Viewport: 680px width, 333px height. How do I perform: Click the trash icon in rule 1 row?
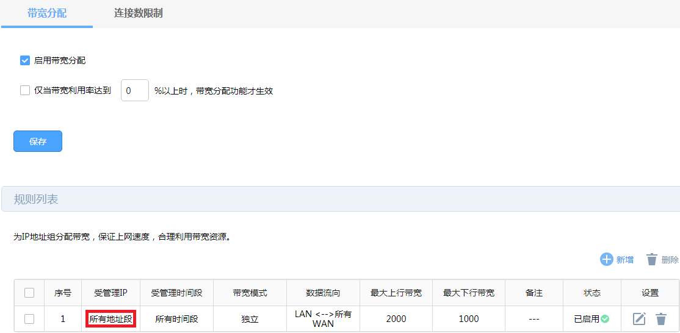click(x=661, y=318)
